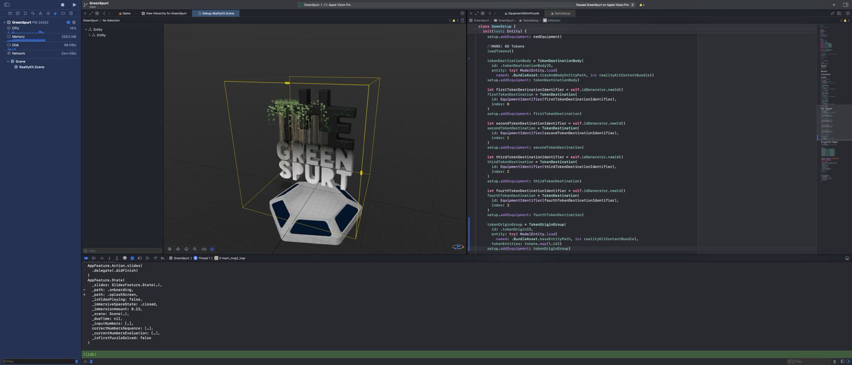
Task: Select the Debug-RealityKit.Scene tab
Action: [216, 13]
